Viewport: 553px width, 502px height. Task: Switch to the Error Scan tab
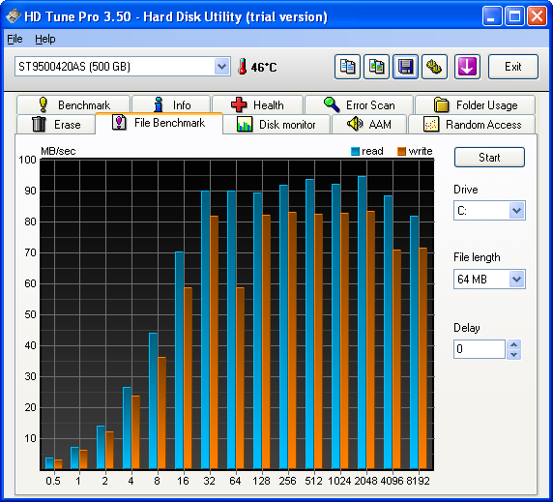pyautogui.click(x=359, y=104)
